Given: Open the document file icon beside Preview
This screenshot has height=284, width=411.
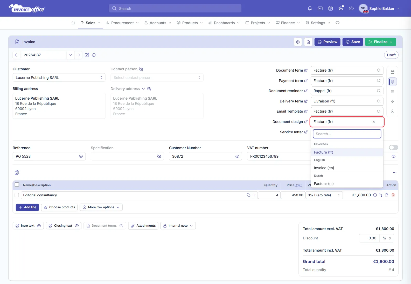Looking at the screenshot, I should click(308, 42).
